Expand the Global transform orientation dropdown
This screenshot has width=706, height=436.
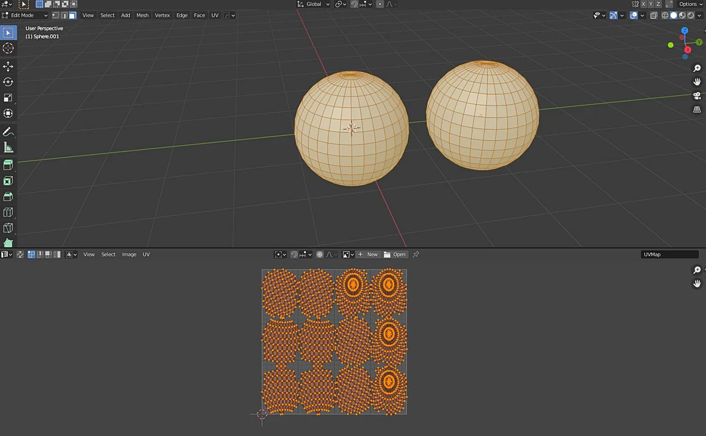click(x=313, y=4)
